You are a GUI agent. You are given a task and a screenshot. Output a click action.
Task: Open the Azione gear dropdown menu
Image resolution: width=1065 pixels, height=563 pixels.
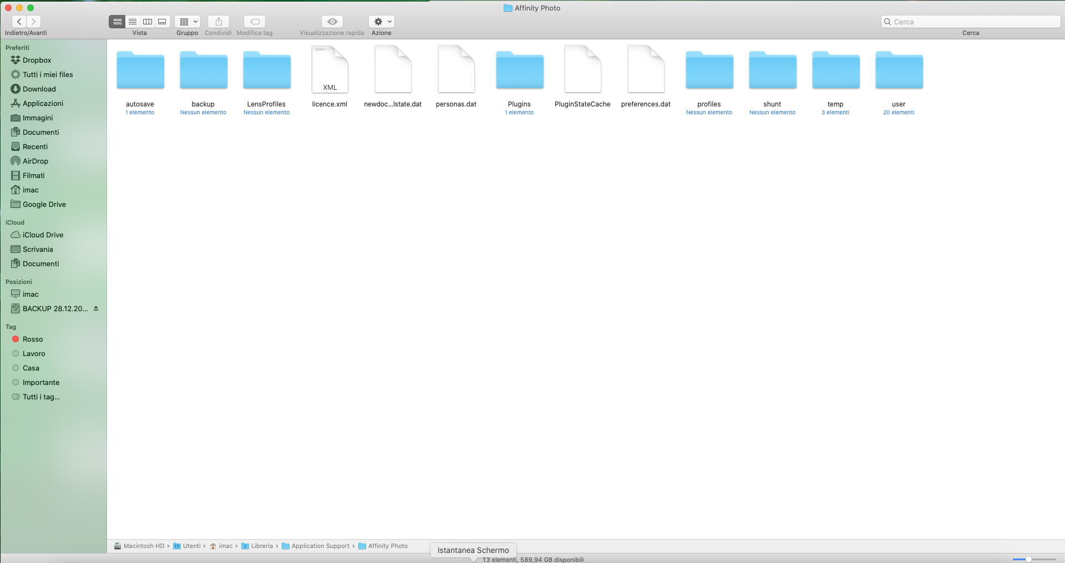point(382,22)
